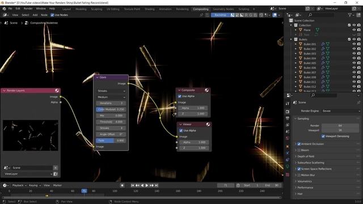363x204 pixels.
Task: Adjust the Color Modulation slider
Action: tap(111, 109)
